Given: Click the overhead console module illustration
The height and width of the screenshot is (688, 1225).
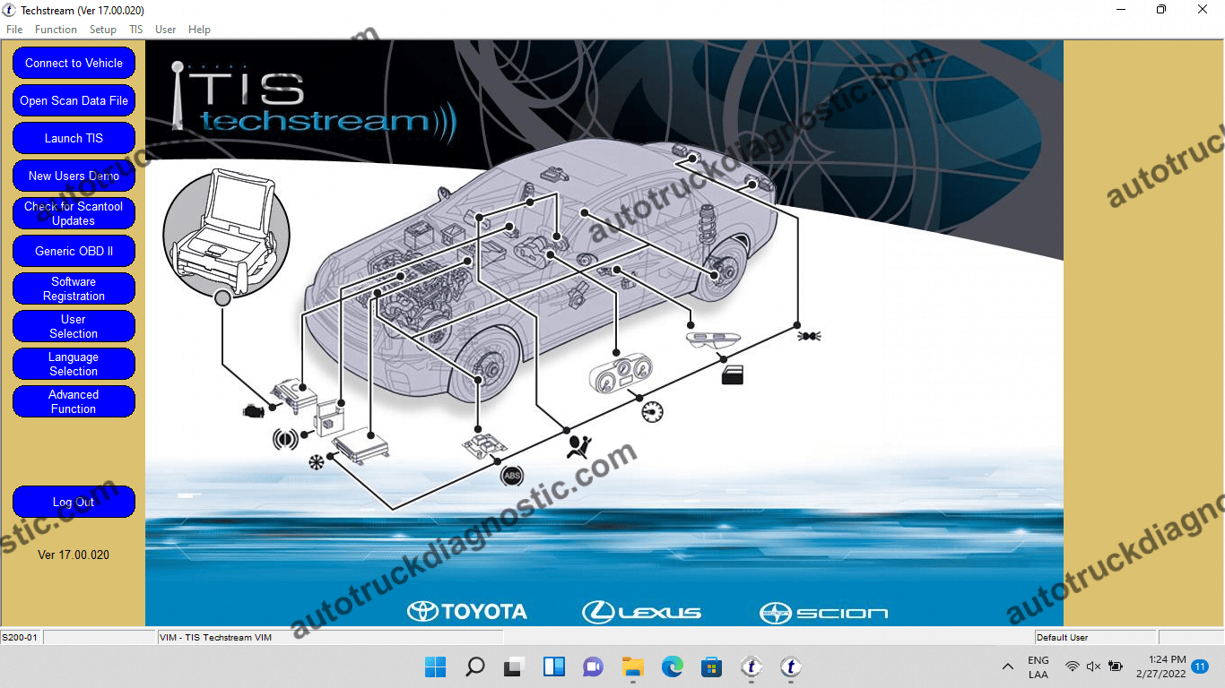Looking at the screenshot, I should click(x=714, y=338).
